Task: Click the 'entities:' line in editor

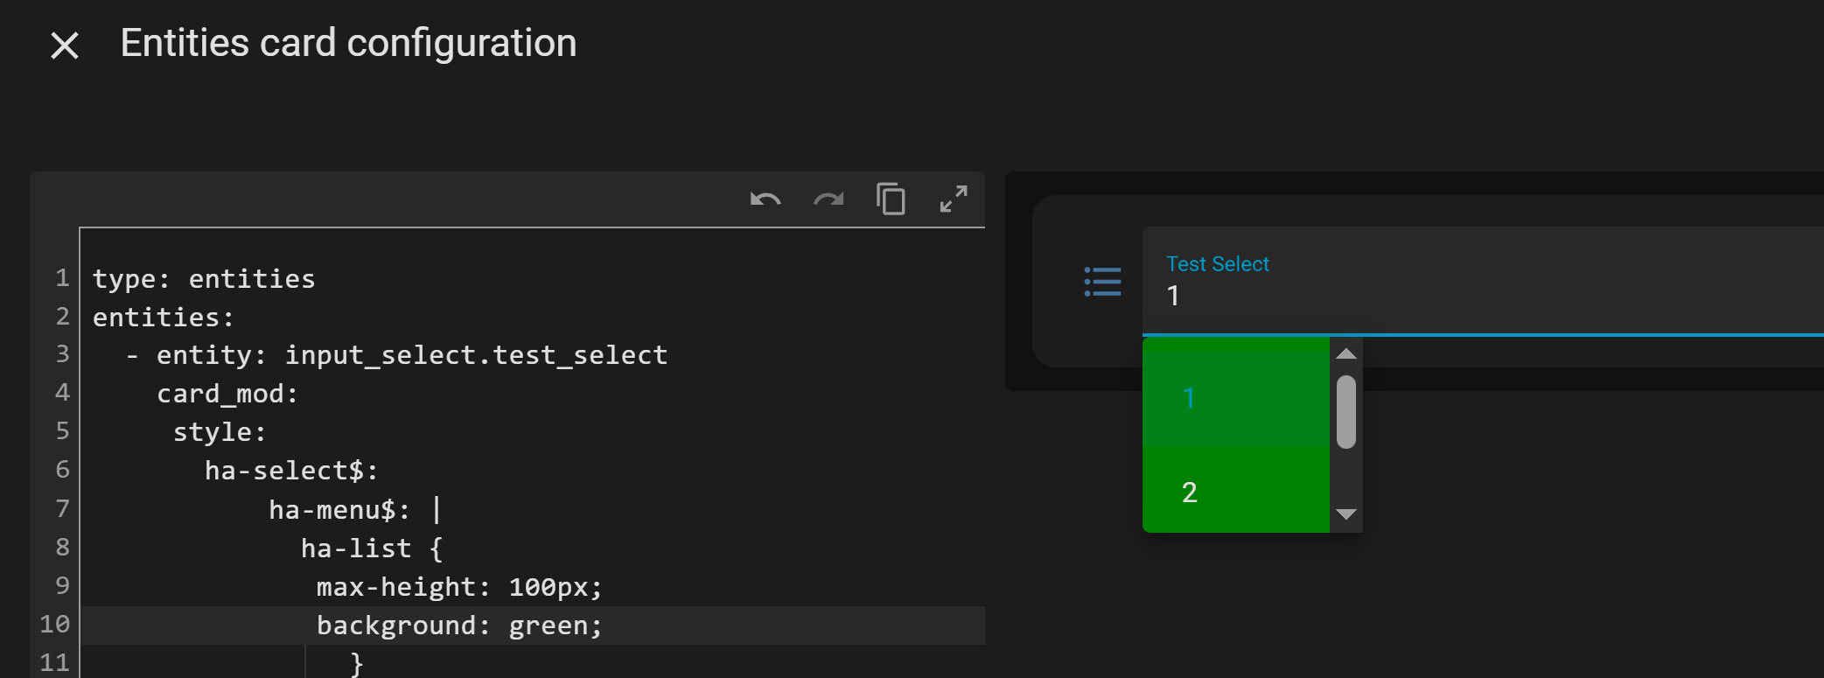Action: (164, 318)
